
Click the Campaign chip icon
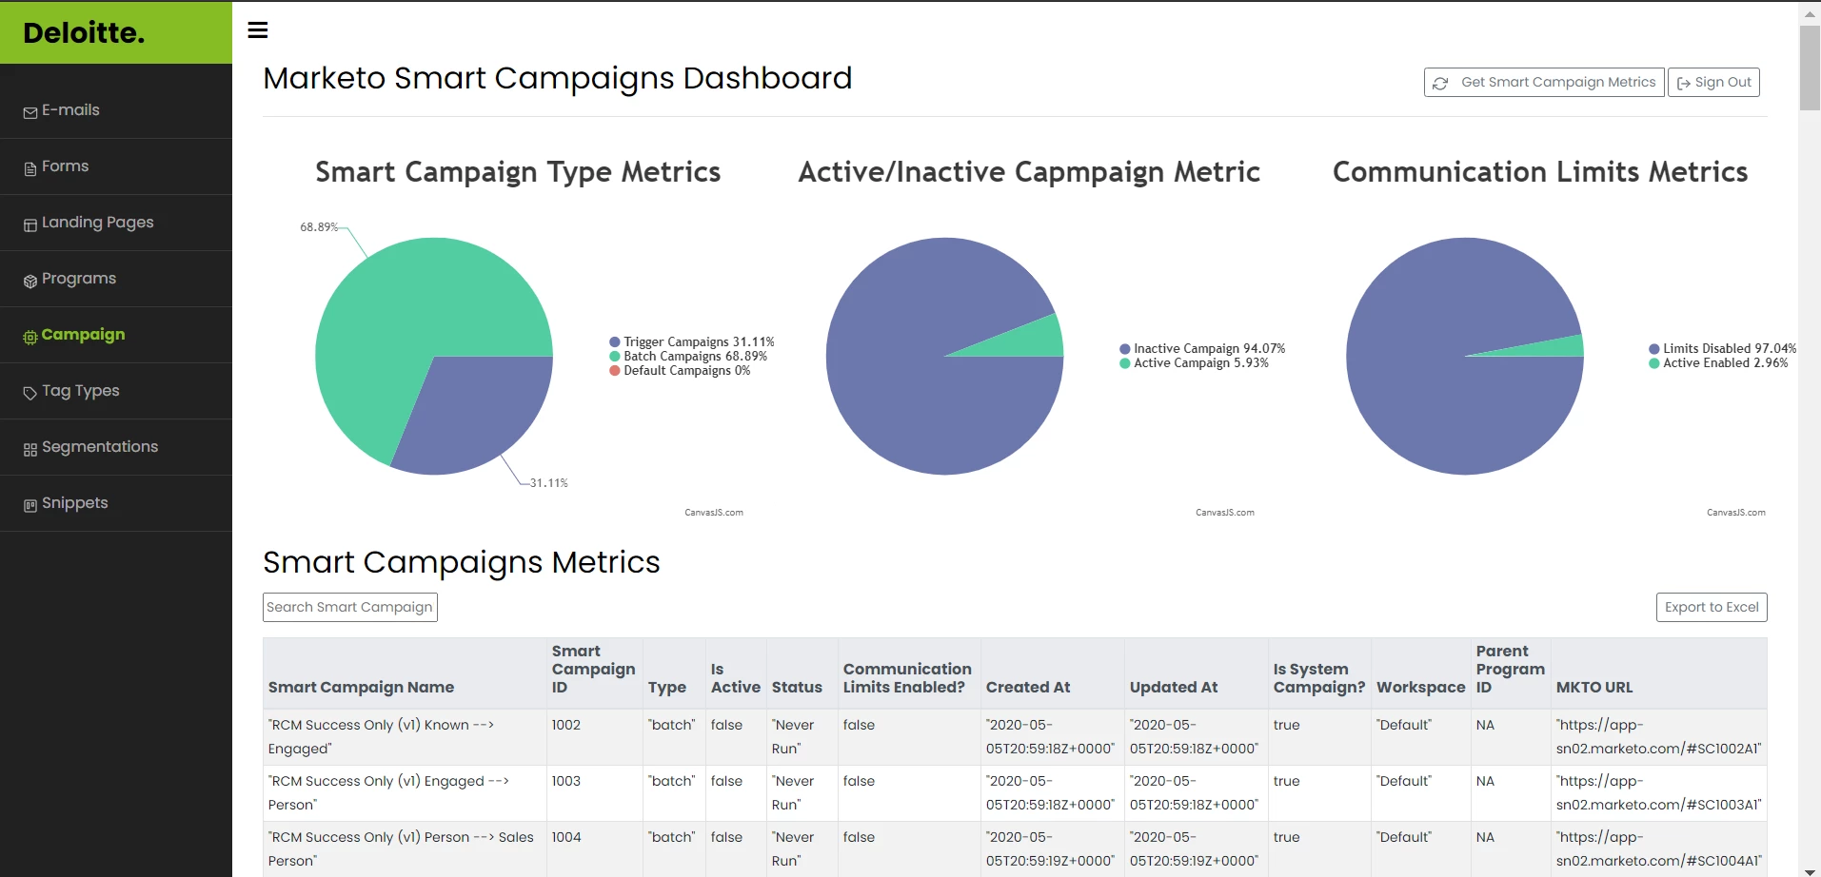click(30, 337)
